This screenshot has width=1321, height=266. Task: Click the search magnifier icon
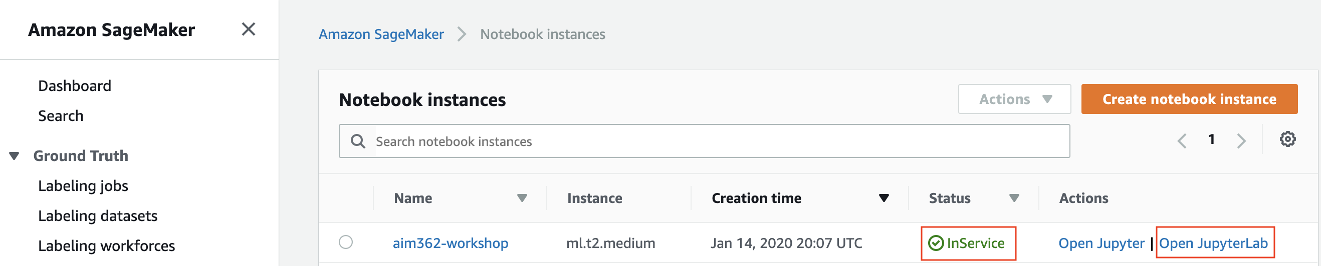coord(358,141)
